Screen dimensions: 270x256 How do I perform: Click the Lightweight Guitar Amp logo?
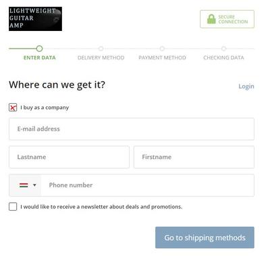[x=35, y=19]
